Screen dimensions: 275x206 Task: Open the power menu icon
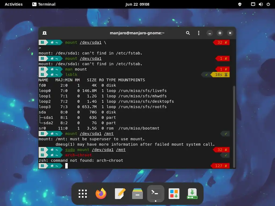click(268, 4)
